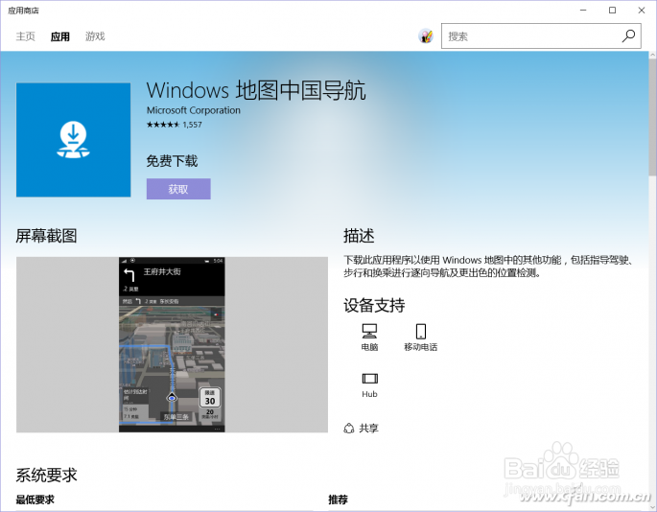Viewport: 657px width, 512px height.
Task: Click the 共享 (Share) link
Action: click(x=362, y=429)
